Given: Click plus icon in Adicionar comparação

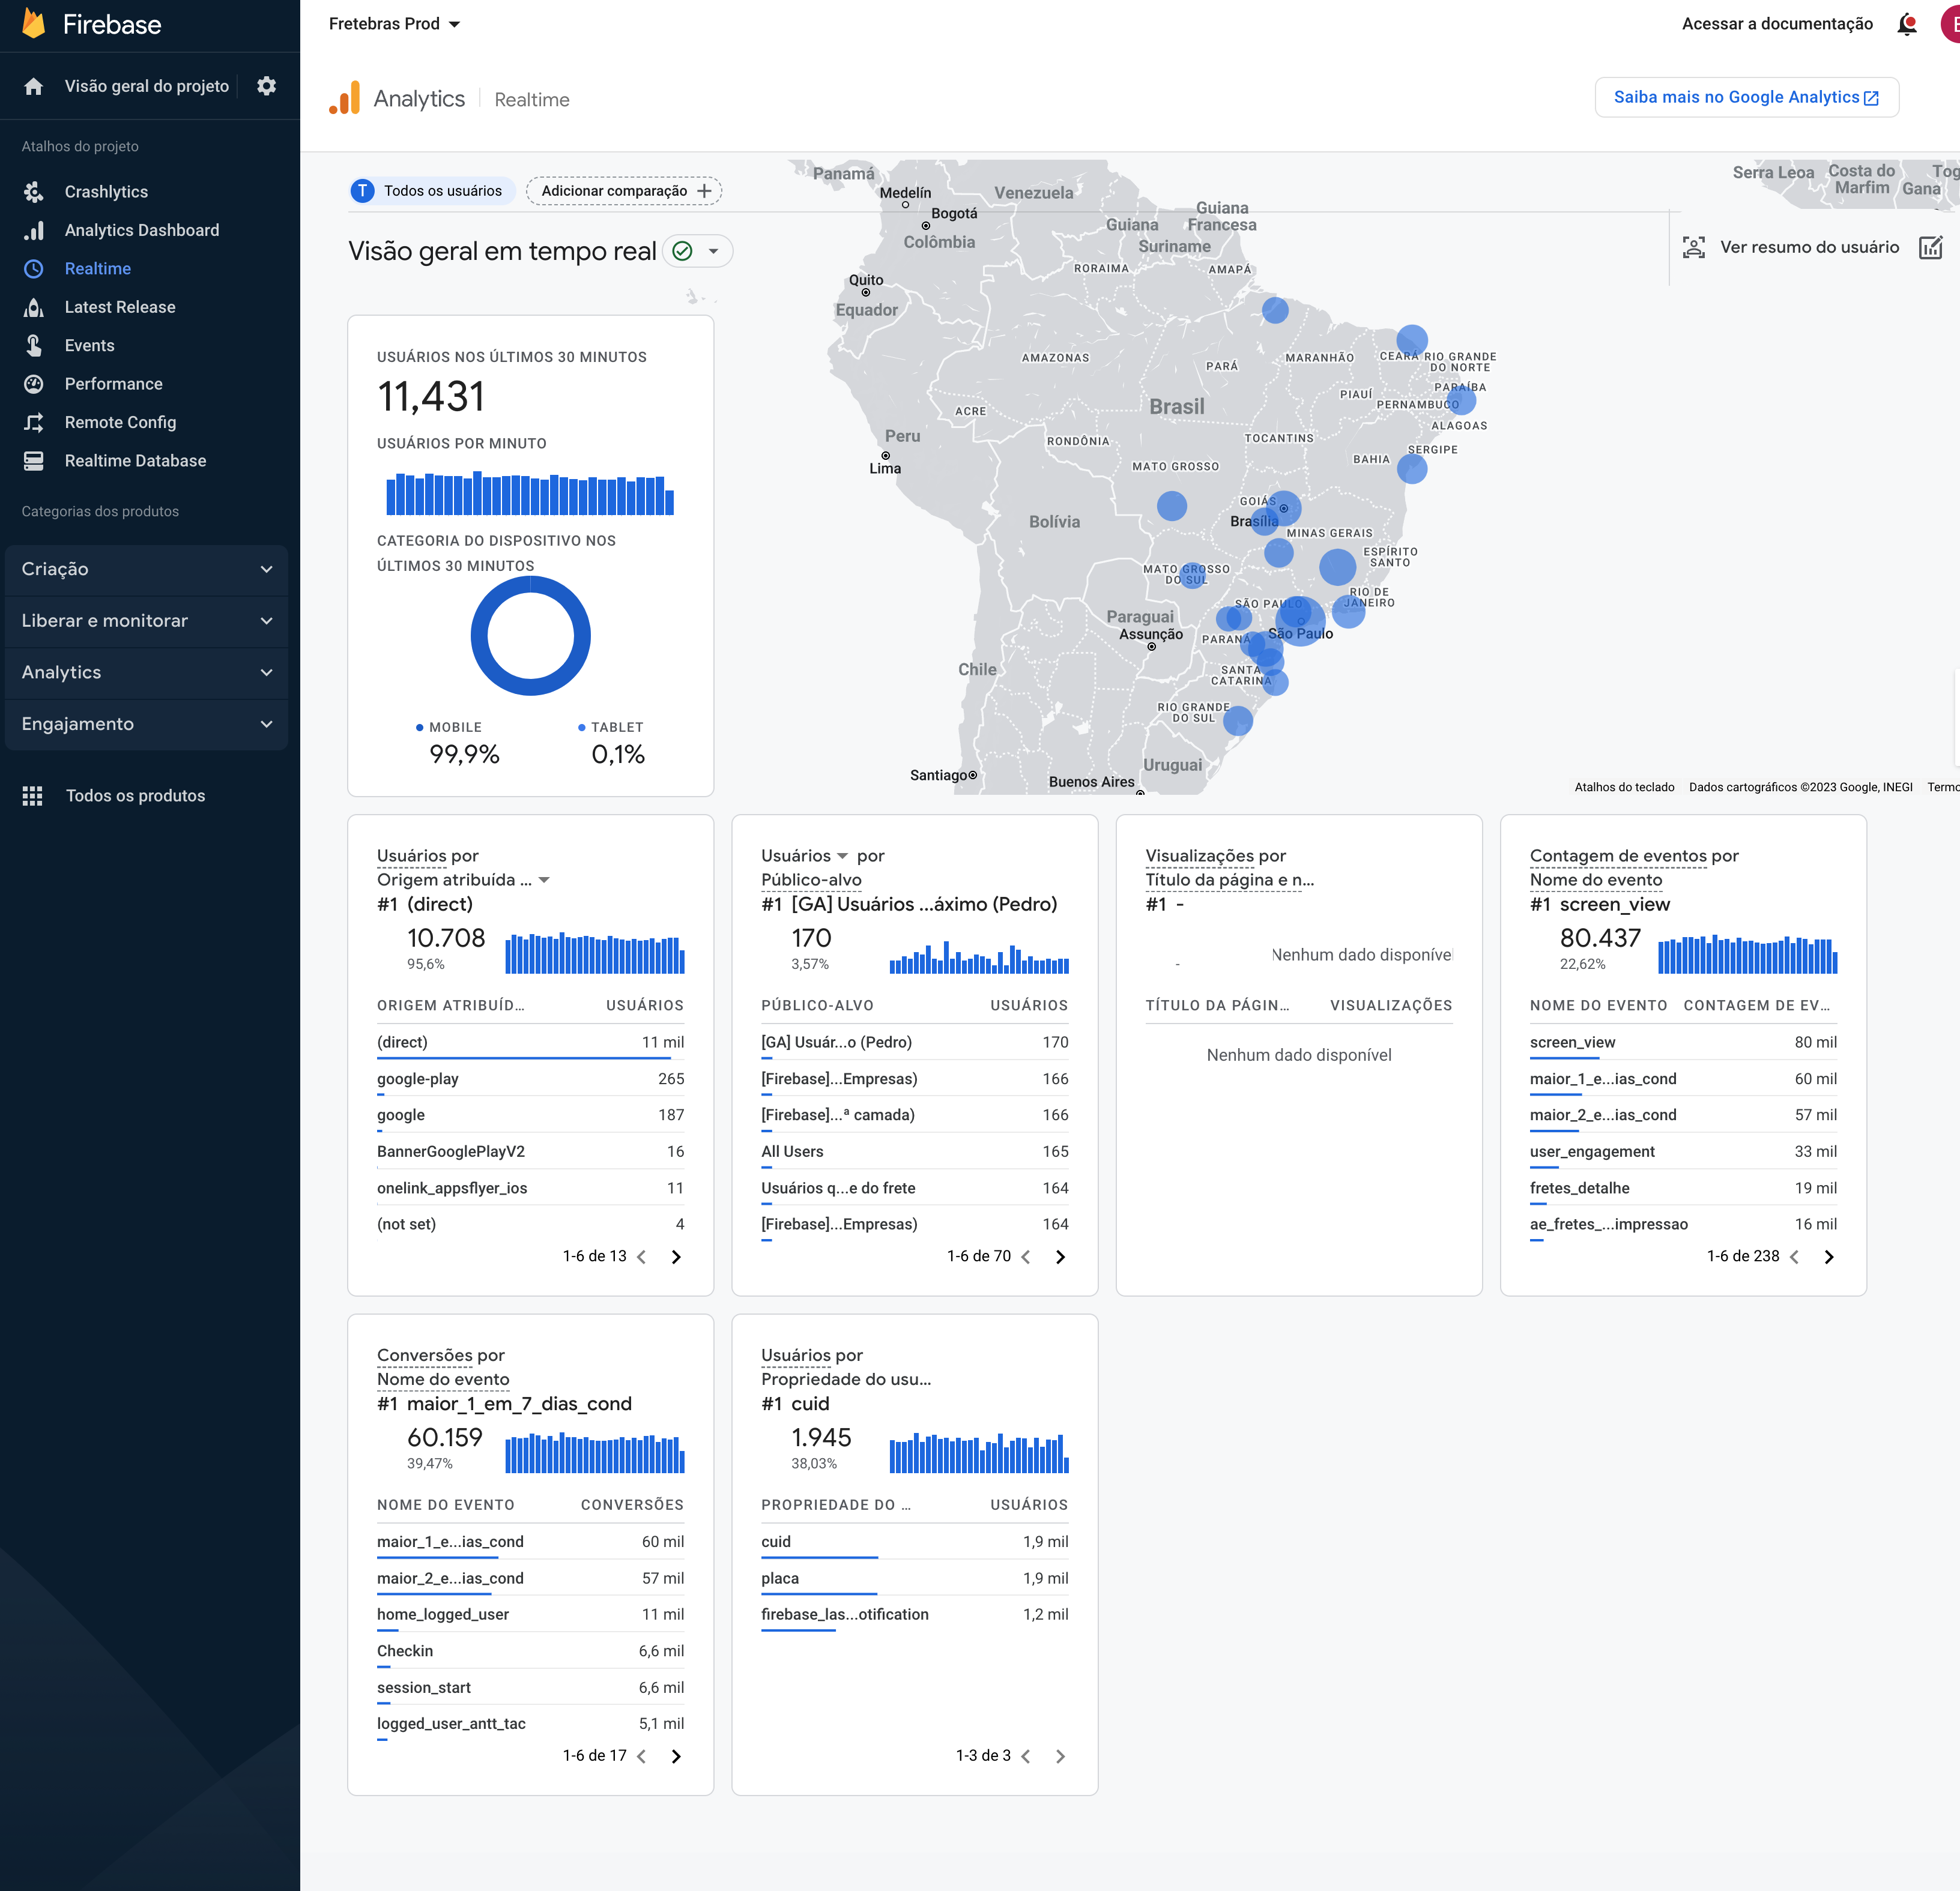Looking at the screenshot, I should point(704,191).
